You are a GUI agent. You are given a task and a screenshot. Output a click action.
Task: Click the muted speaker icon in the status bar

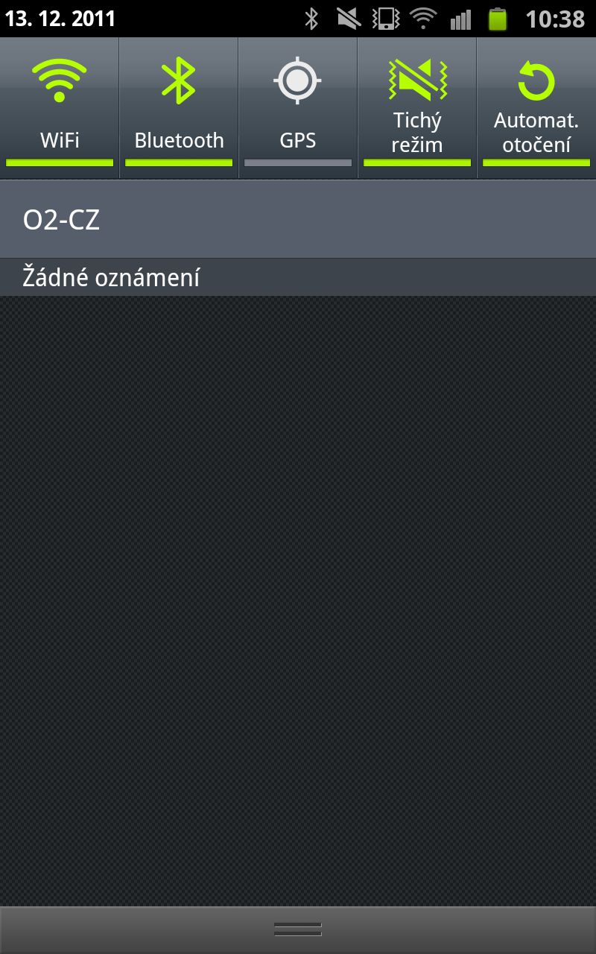coord(349,19)
